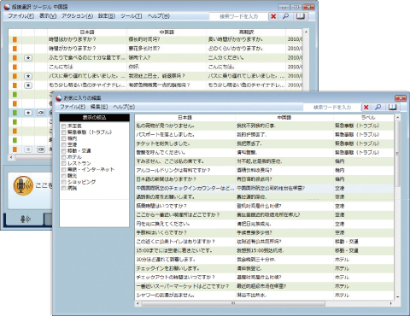The image size is (410, 316).
Task: Click red X icon in favorites window toolbar
Action: point(366,107)
